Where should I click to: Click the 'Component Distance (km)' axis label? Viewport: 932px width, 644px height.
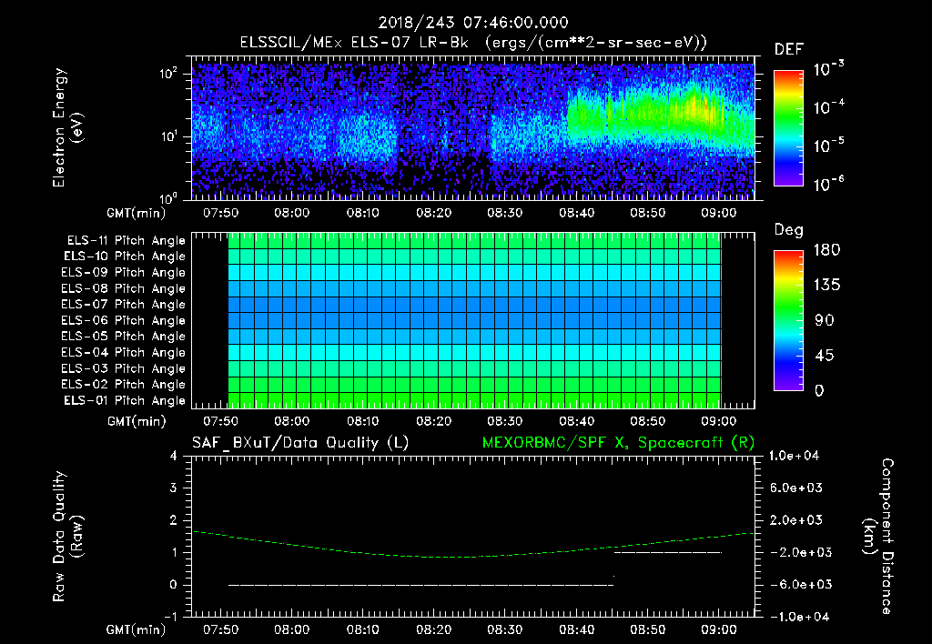[877, 537]
